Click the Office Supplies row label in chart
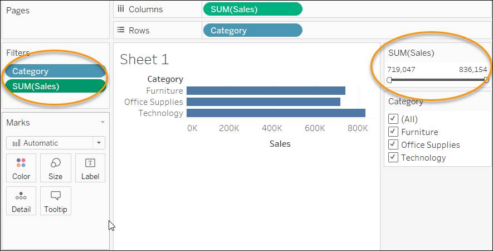 tap(153, 102)
